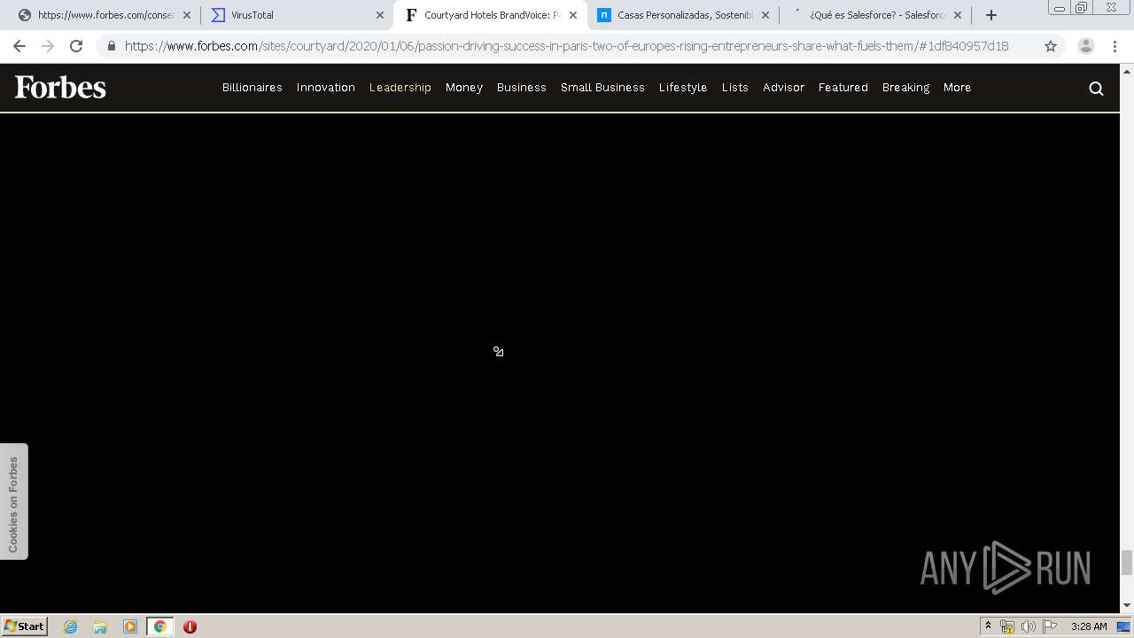1134x638 pixels.
Task: Open Windows Explorer folder in taskbar
Action: pos(100,626)
